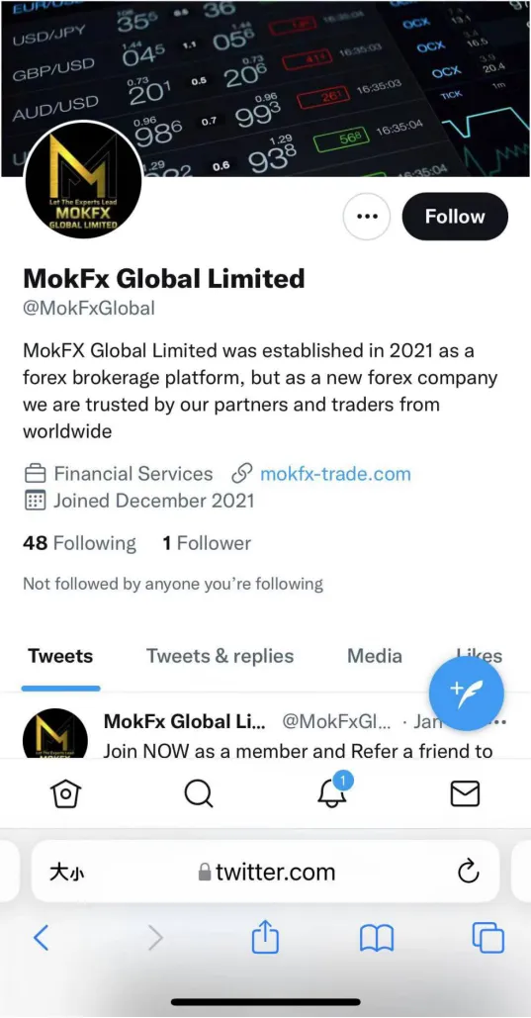
Task: Reload the page in Safari
Action: point(468,872)
